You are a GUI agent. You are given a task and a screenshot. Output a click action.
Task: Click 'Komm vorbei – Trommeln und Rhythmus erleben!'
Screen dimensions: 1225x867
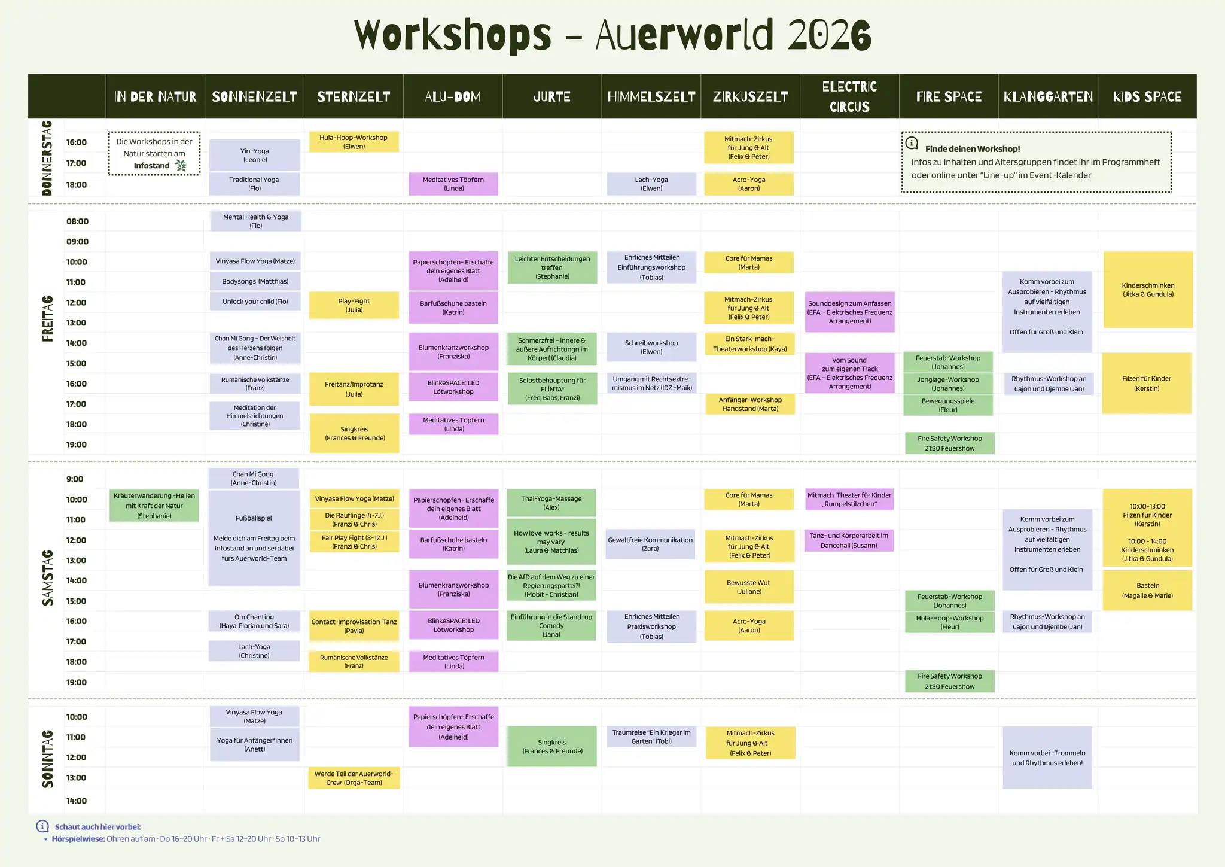point(1047,758)
